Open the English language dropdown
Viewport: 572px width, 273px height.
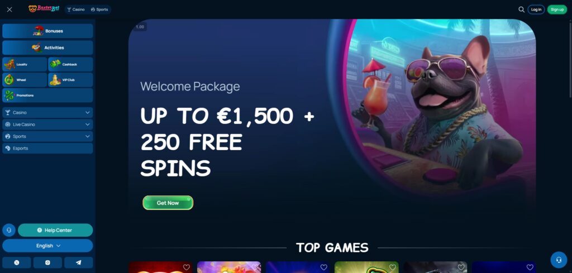47,246
